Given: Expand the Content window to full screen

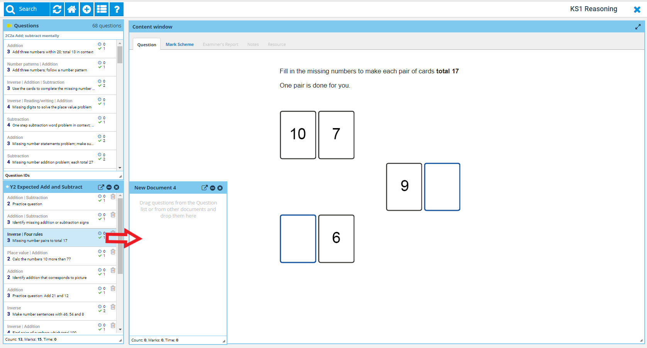Looking at the screenshot, I should coord(638,27).
